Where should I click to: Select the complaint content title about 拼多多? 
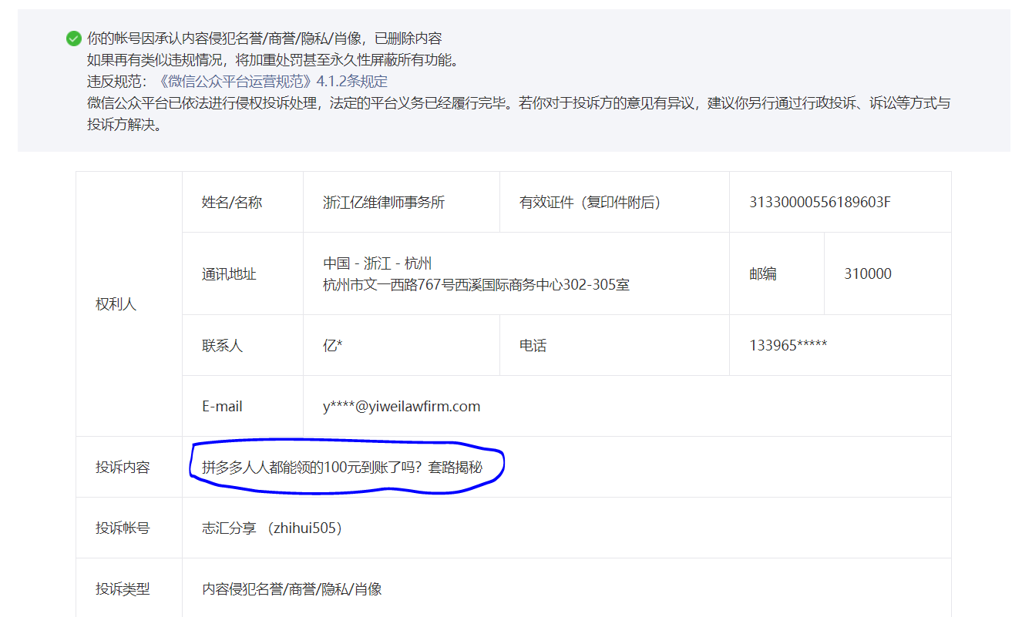coord(342,467)
